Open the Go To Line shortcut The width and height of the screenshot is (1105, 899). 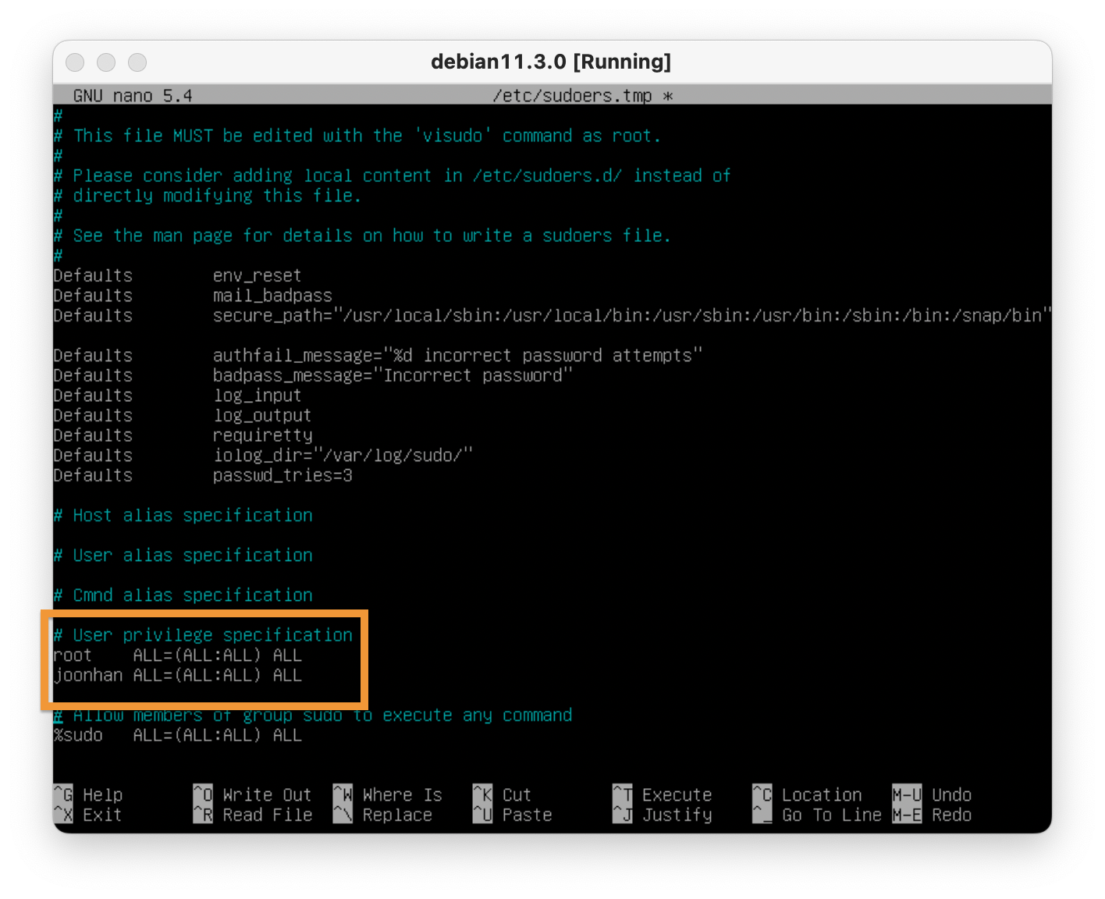(816, 815)
